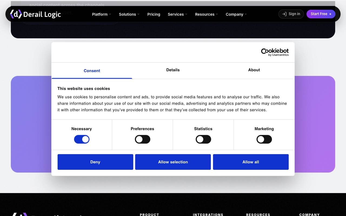Screen dimensions: 346x216
Task: Click the Deny button
Action: coord(95,162)
